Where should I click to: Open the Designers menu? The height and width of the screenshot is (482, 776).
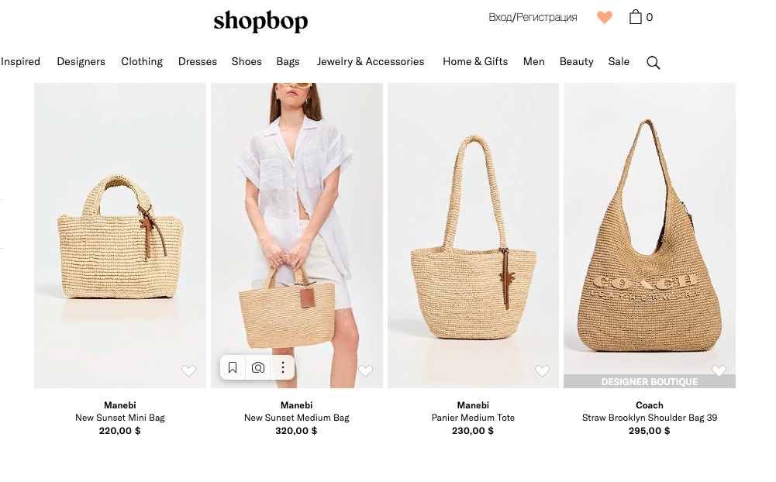(x=81, y=62)
